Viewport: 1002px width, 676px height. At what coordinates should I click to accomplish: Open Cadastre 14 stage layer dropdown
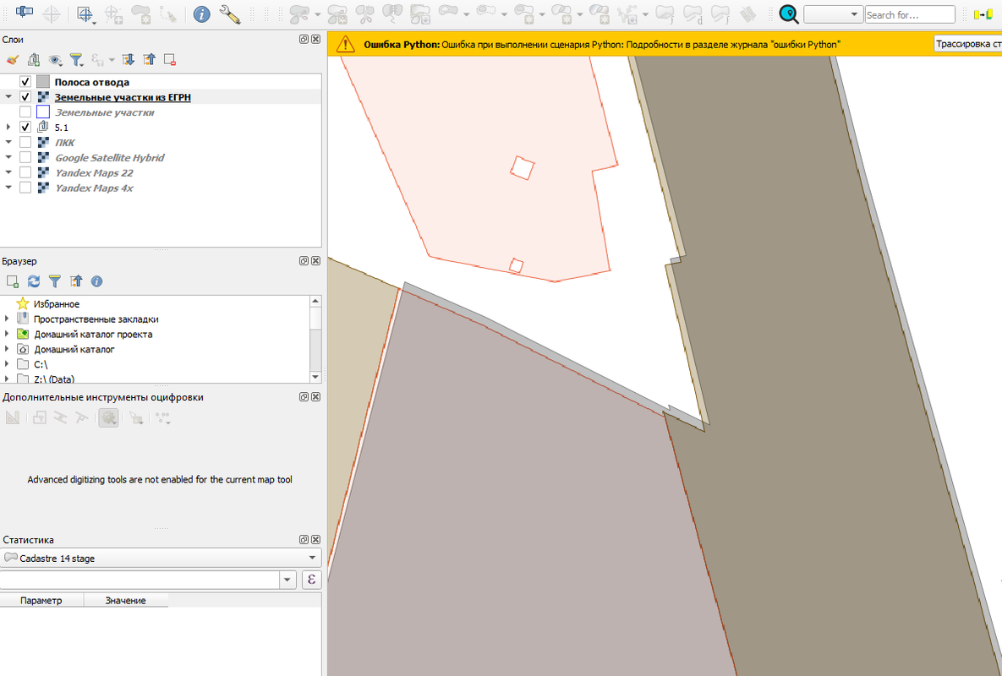(x=161, y=558)
